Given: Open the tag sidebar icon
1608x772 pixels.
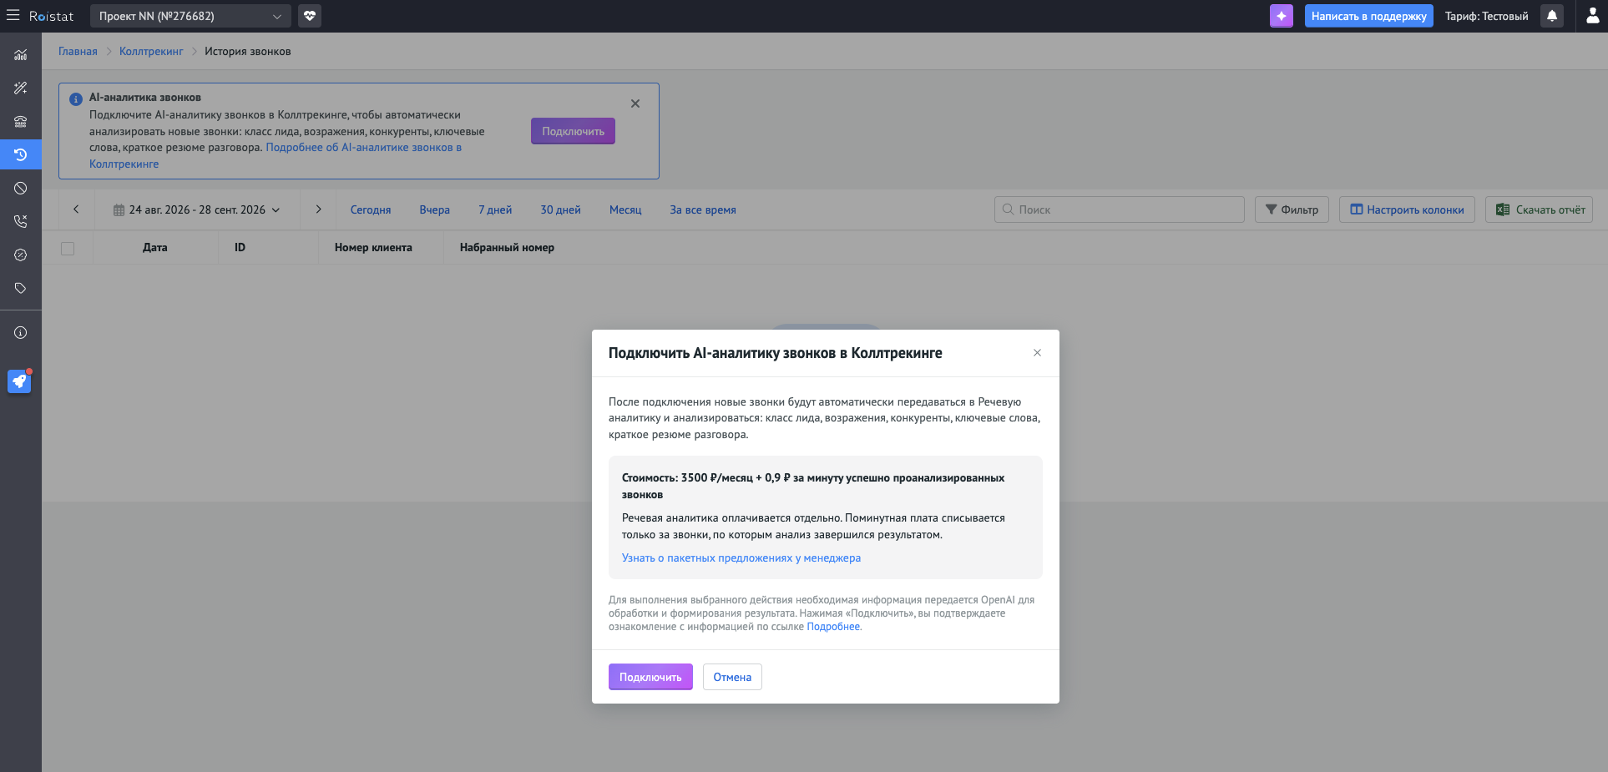Looking at the screenshot, I should click(x=21, y=289).
